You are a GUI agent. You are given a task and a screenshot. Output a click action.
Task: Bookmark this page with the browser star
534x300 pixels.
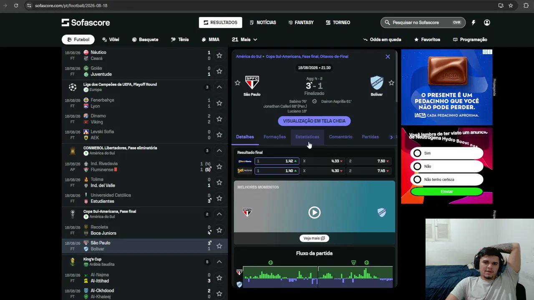(x=511, y=5)
